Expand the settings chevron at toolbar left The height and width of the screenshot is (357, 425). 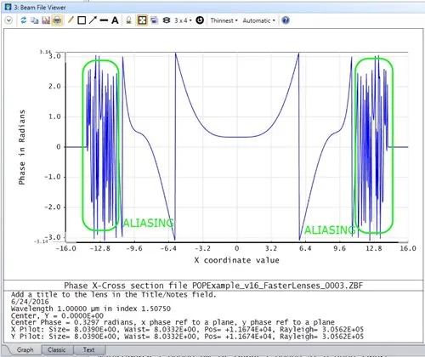(9, 20)
